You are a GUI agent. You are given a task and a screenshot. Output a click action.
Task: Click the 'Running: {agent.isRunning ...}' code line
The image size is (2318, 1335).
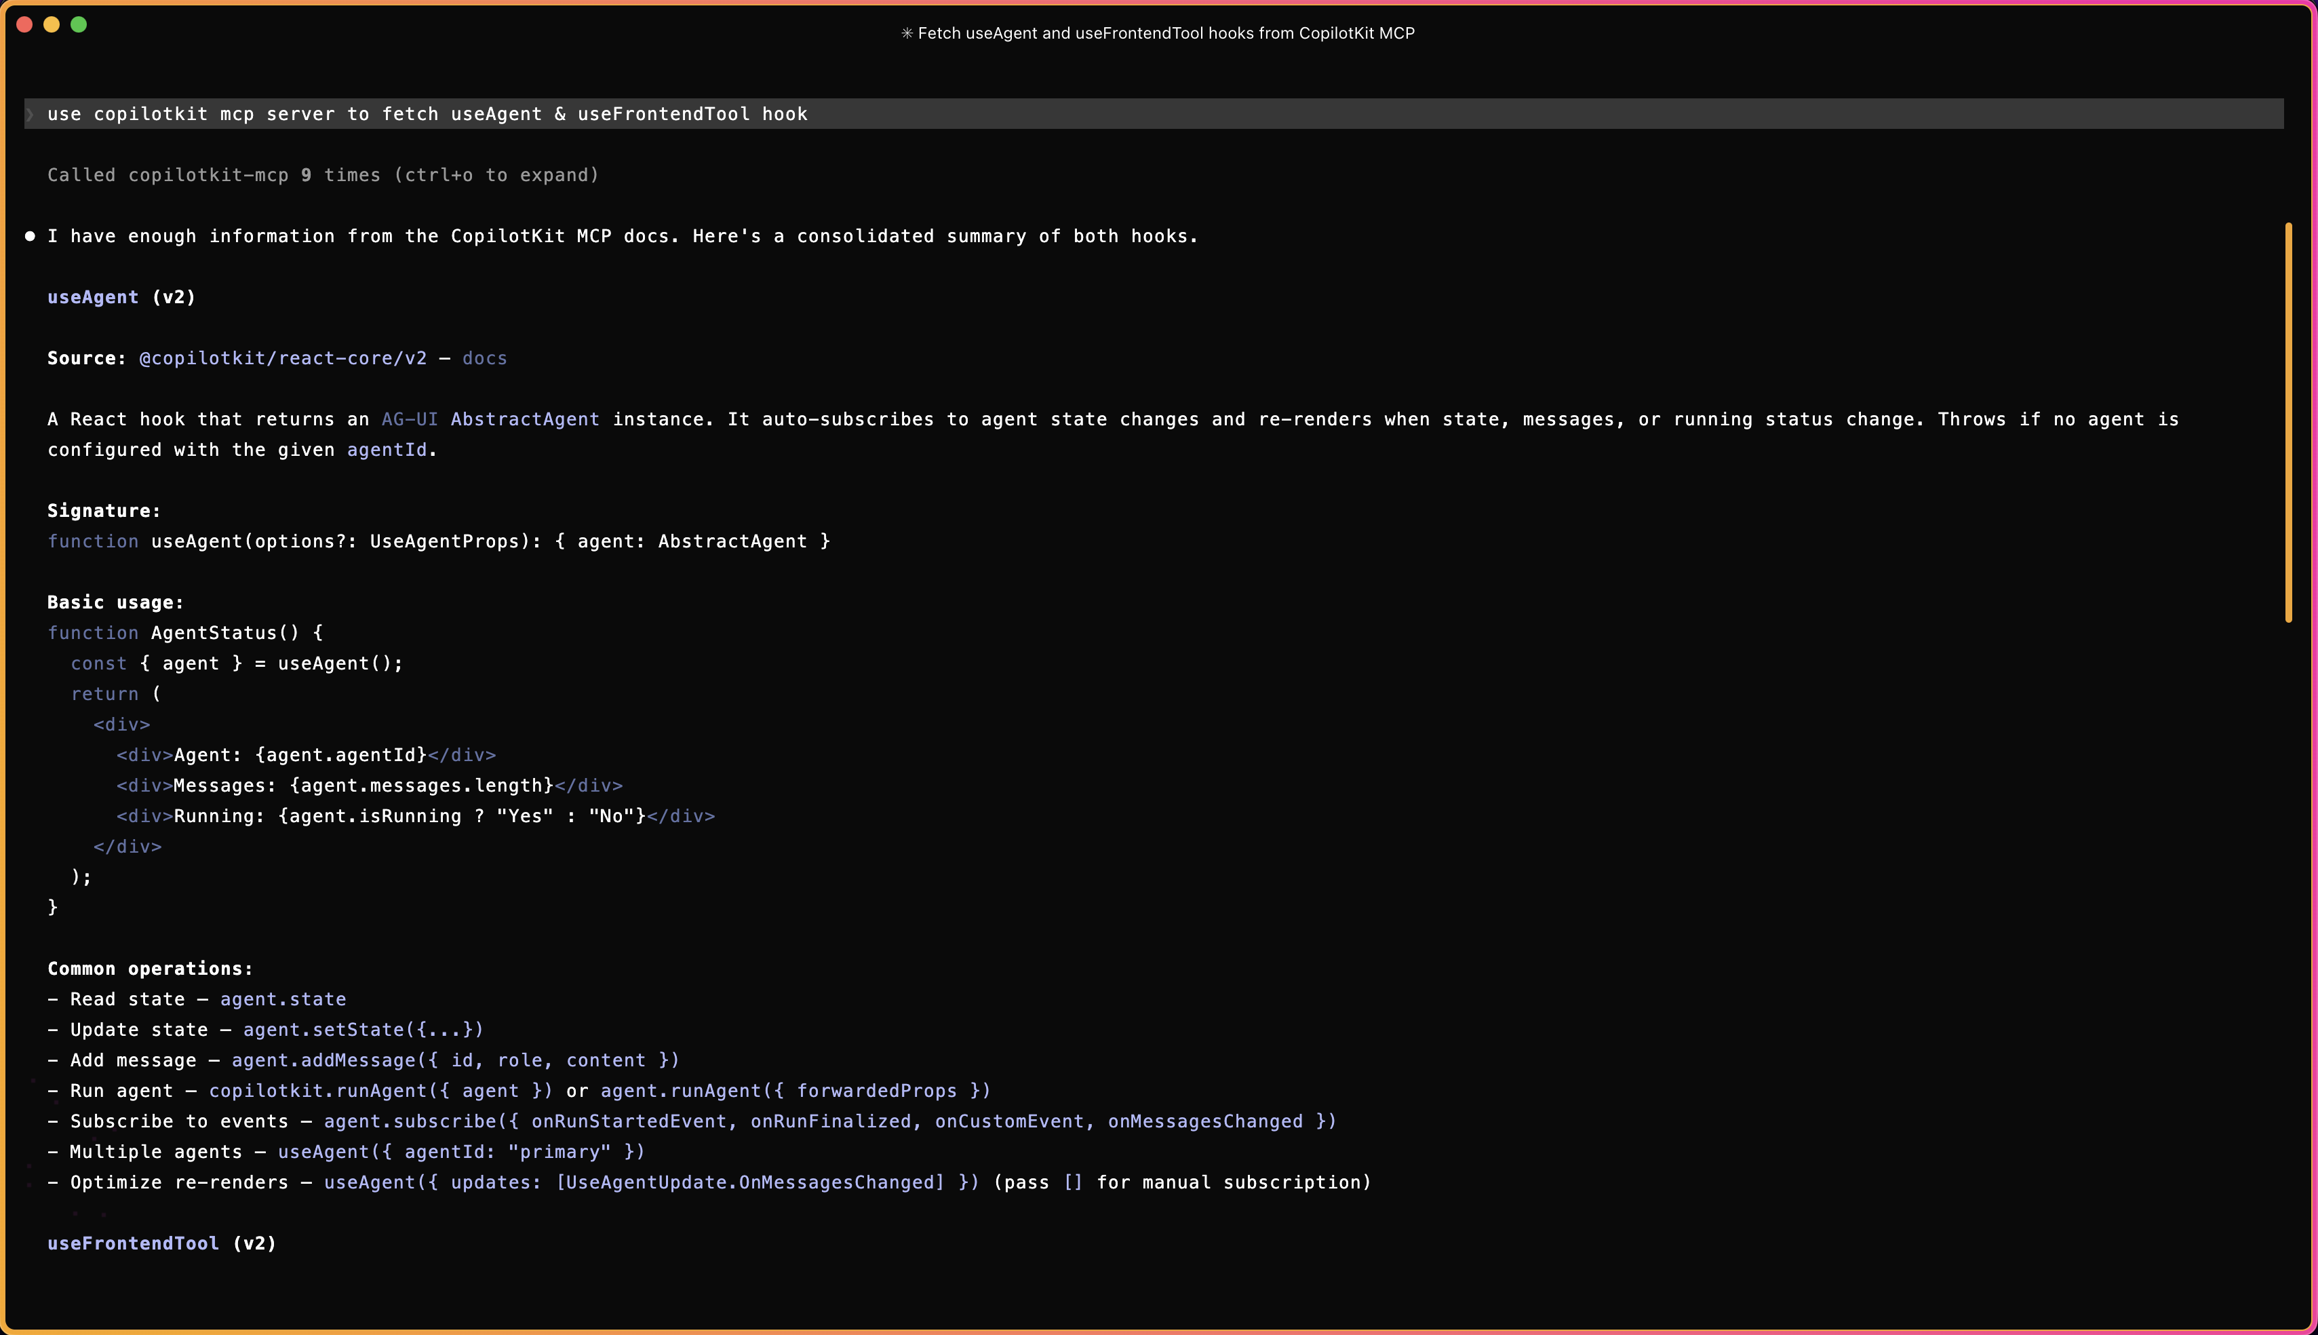(x=415, y=816)
